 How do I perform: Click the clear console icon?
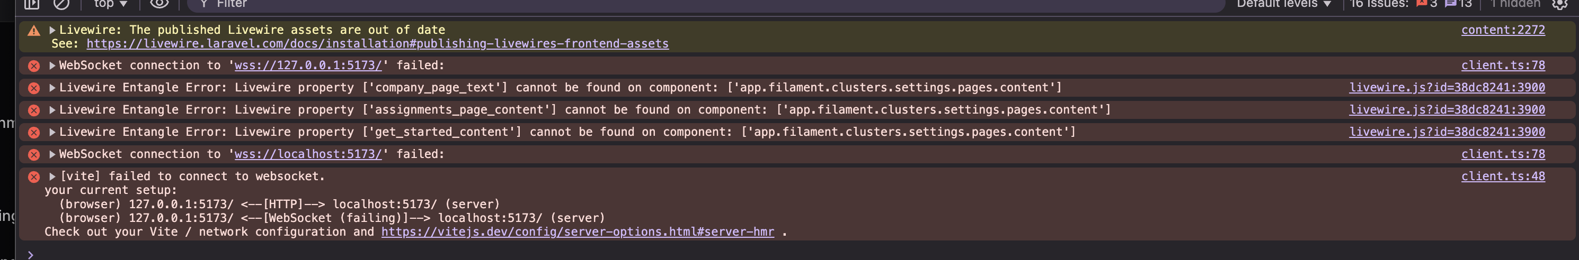61,4
